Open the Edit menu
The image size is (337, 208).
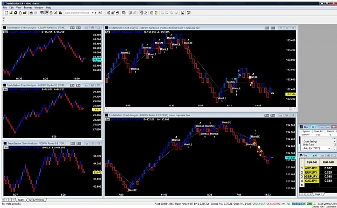11,8
